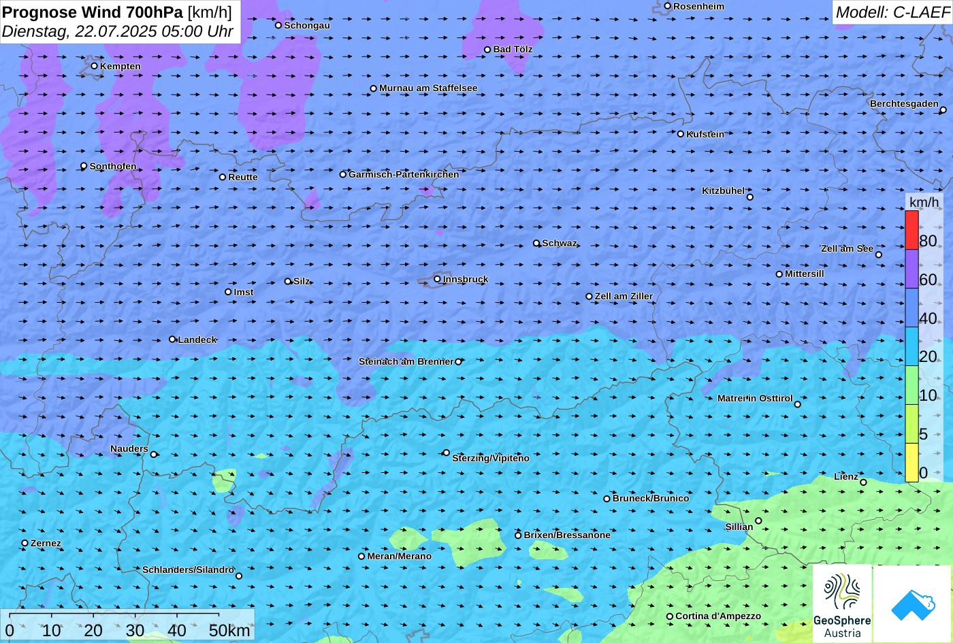Click the Matrei in Osttirol label
The height and width of the screenshot is (643, 953).
(755, 399)
